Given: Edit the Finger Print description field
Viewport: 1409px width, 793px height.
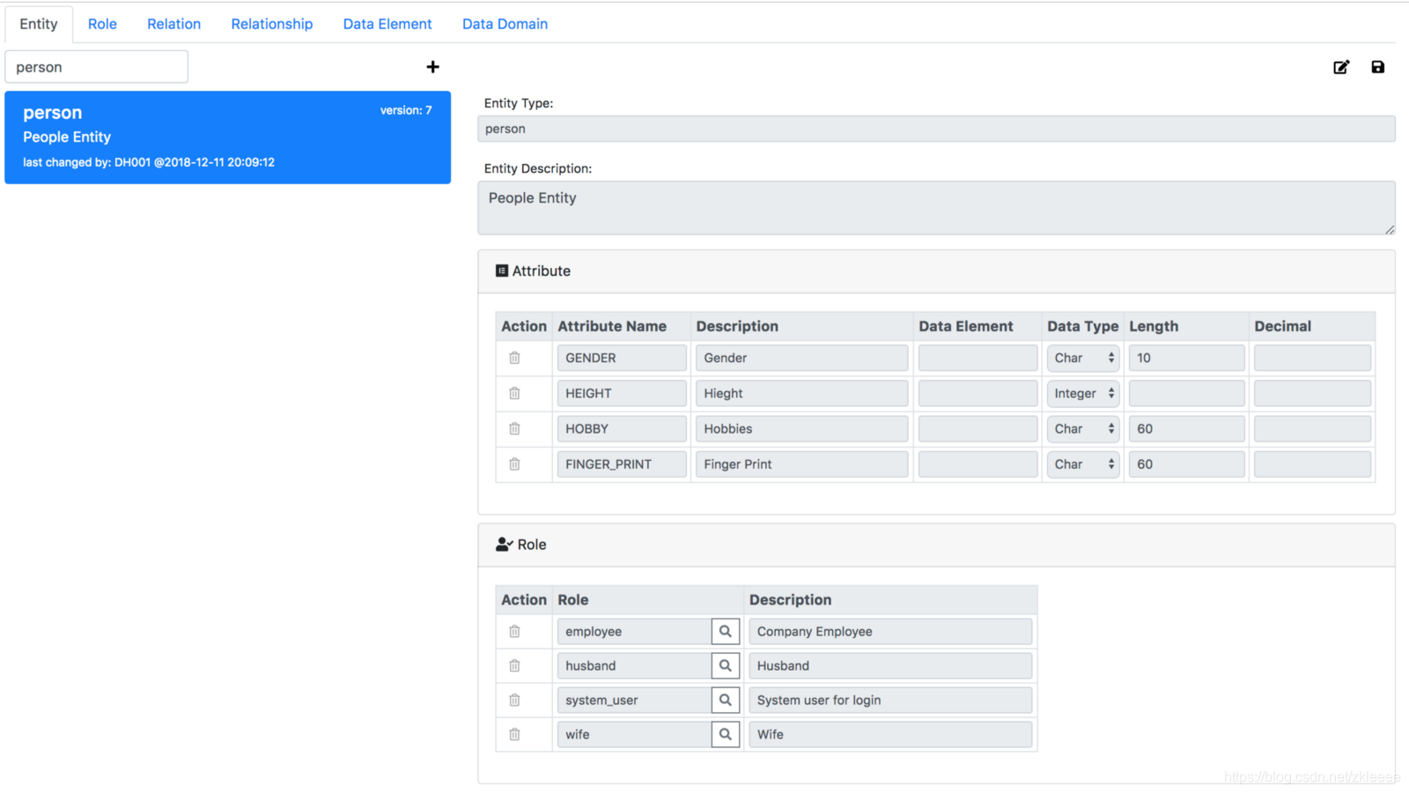Looking at the screenshot, I should click(x=801, y=463).
